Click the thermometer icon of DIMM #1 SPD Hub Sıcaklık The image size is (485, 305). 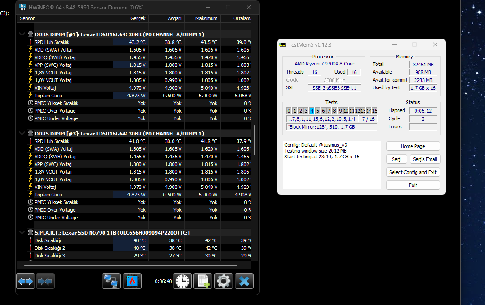click(30, 42)
